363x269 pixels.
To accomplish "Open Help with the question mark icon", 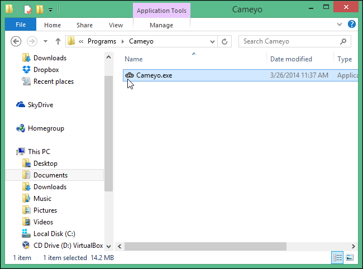I will pyautogui.click(x=352, y=24).
